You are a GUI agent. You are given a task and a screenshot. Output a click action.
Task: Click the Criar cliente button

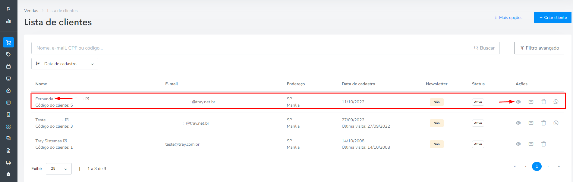553,17
